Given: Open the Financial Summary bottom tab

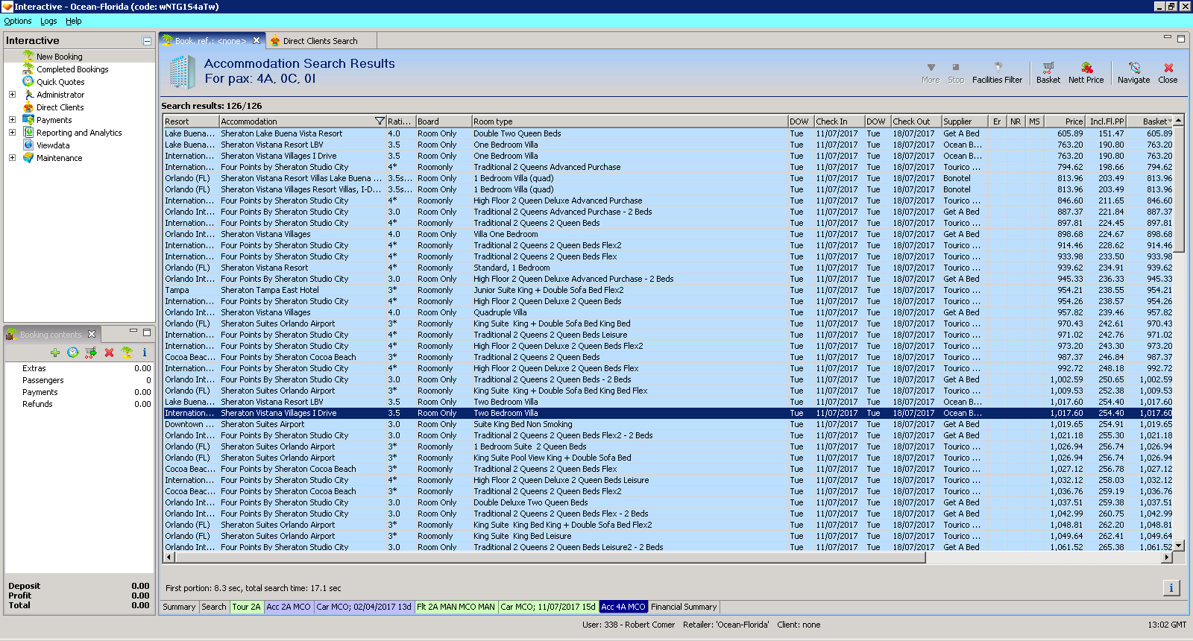Looking at the screenshot, I should 684,607.
